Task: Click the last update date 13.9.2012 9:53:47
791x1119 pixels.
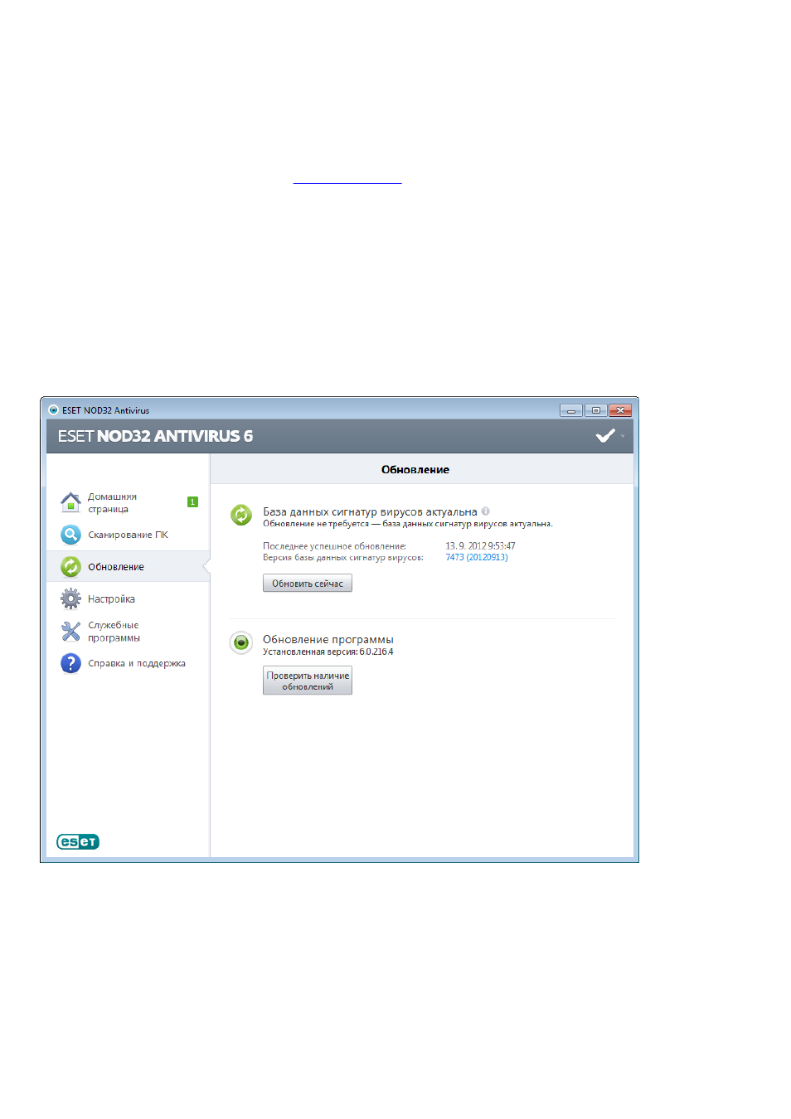Action: [x=480, y=545]
